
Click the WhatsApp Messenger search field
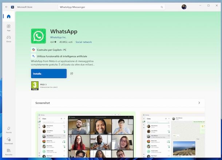[111, 7]
